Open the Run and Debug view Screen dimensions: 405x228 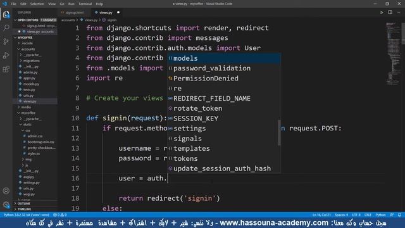(x=6, y=55)
